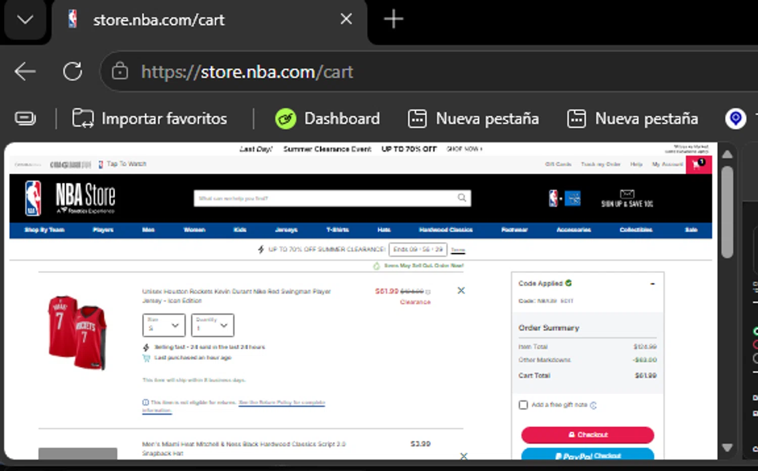Open the second Nueva pestaña bookmark
758x471 pixels.
tap(633, 119)
